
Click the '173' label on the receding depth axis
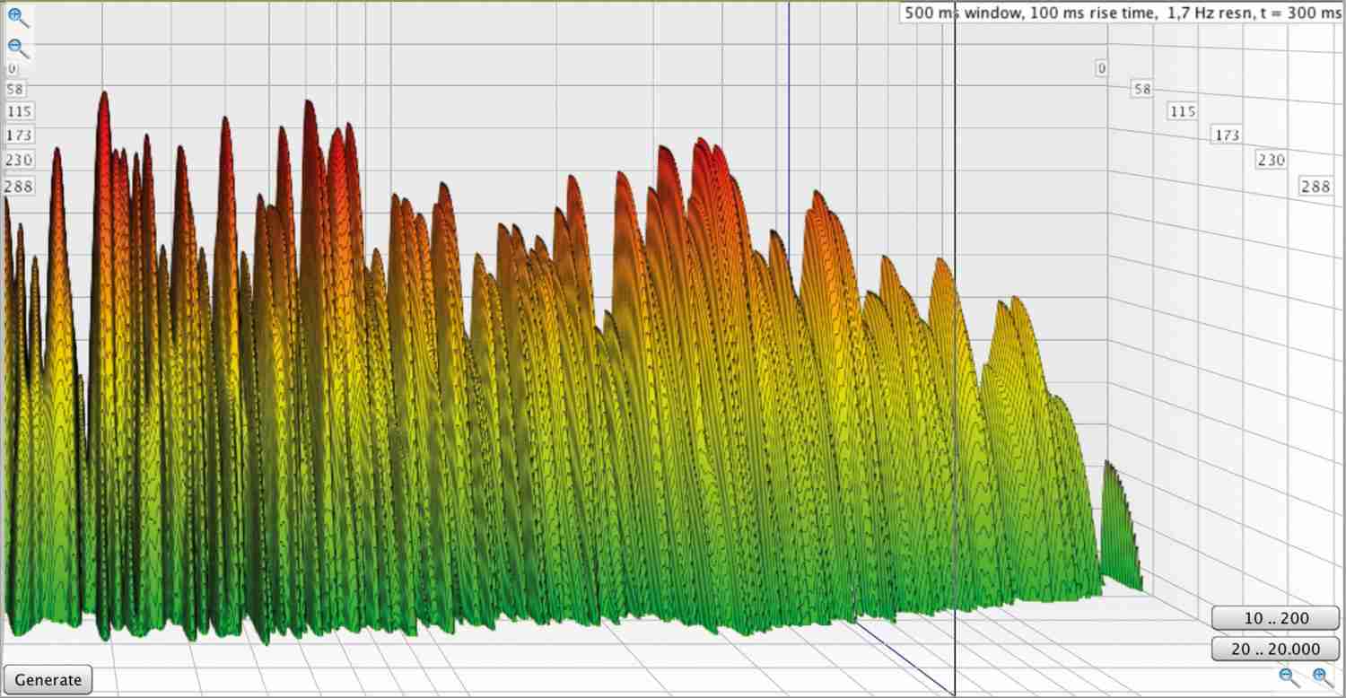pyautogui.click(x=1227, y=135)
